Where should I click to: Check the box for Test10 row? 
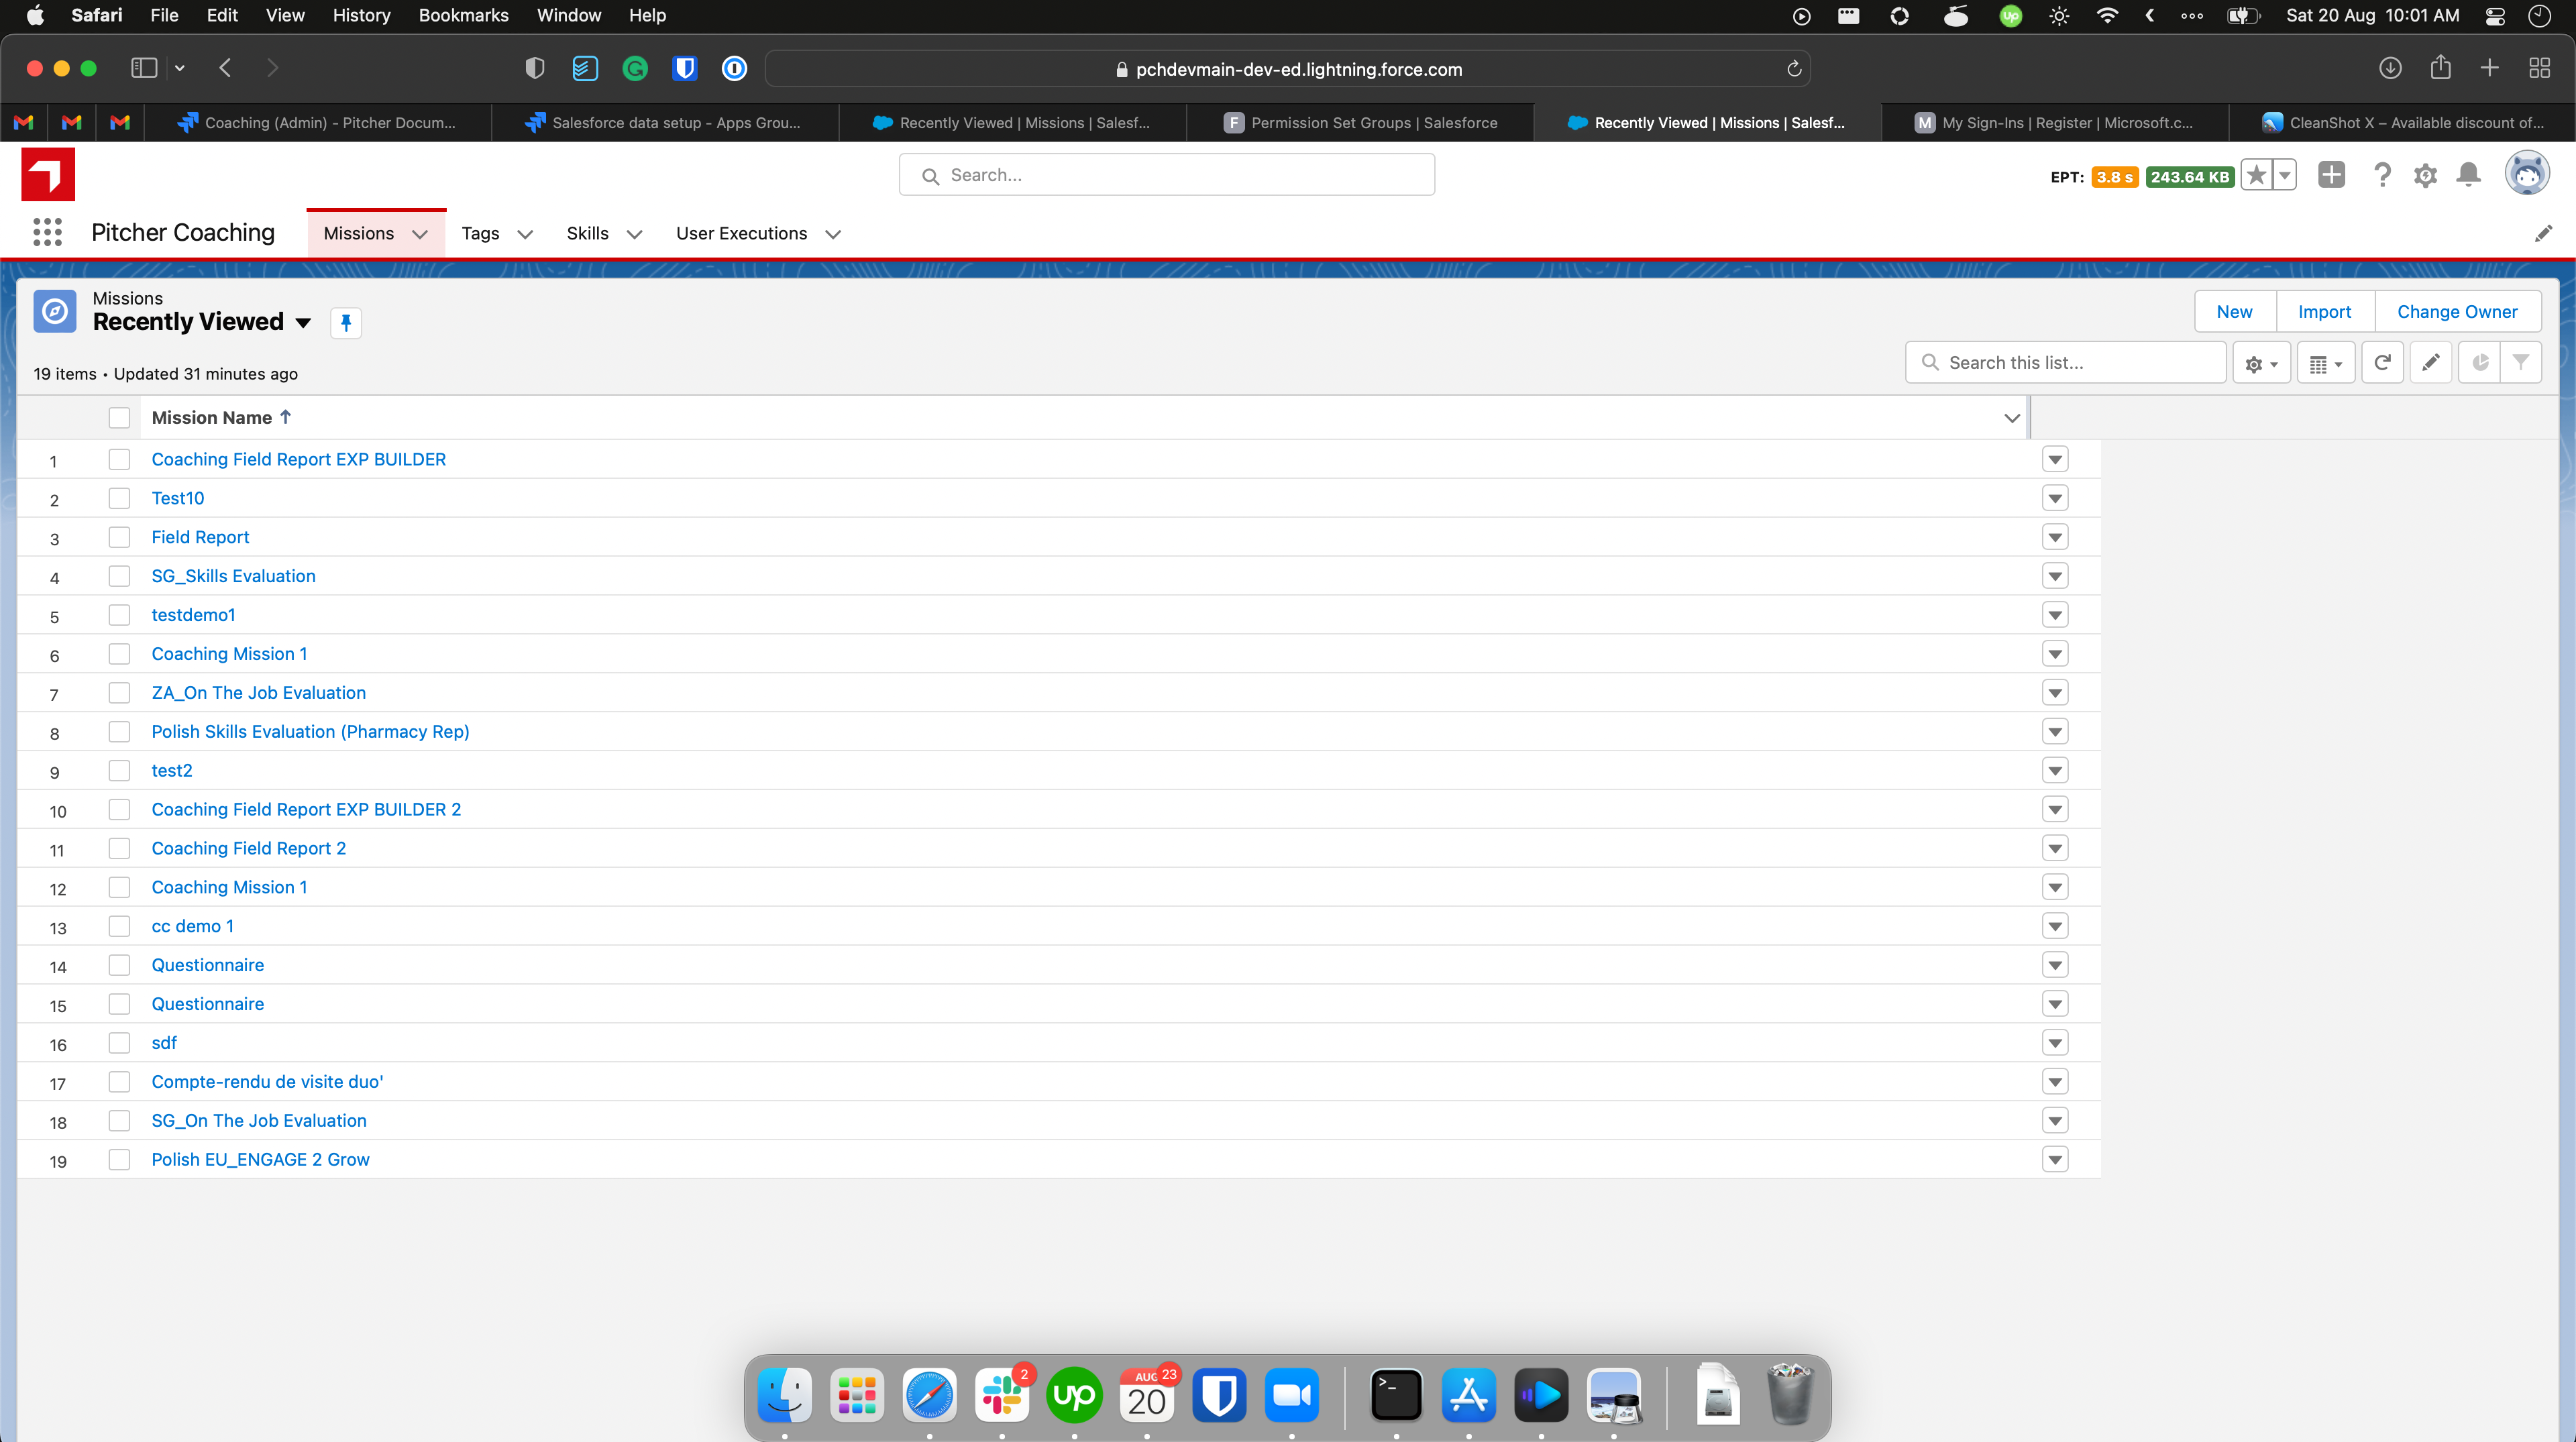[x=119, y=498]
